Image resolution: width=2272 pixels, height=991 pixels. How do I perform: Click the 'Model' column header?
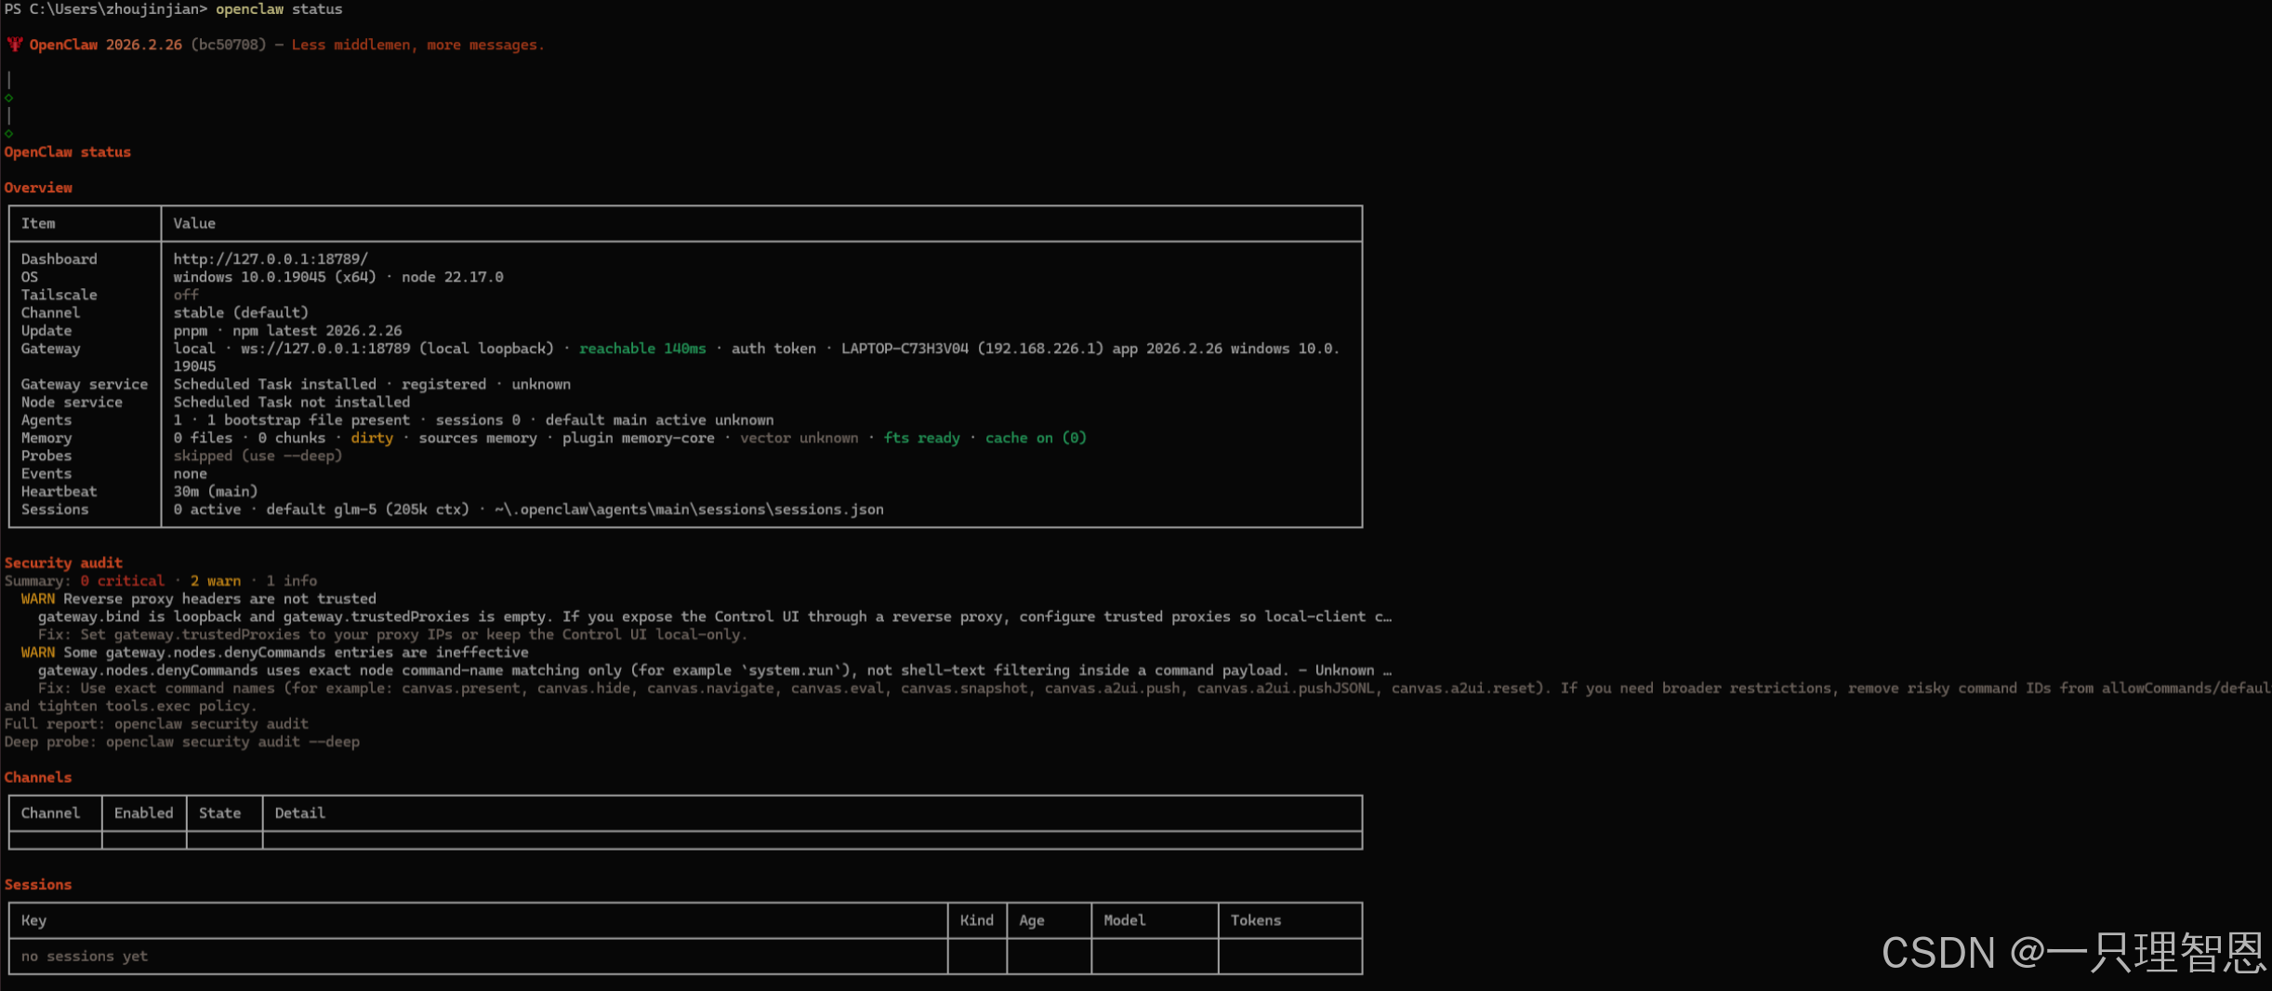(x=1124, y=920)
